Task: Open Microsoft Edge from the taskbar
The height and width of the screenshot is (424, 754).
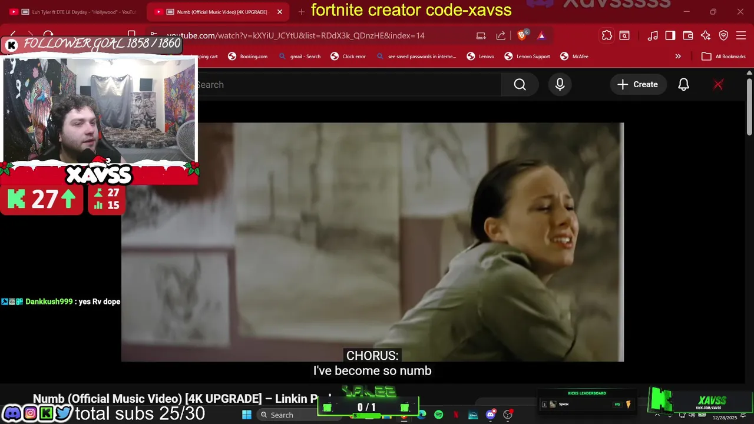Action: coord(422,415)
